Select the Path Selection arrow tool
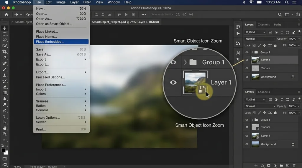 point(5,122)
